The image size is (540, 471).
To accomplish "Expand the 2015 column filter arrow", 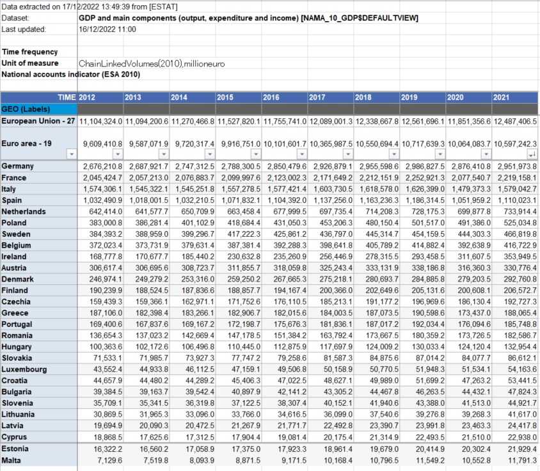I will click(x=255, y=154).
